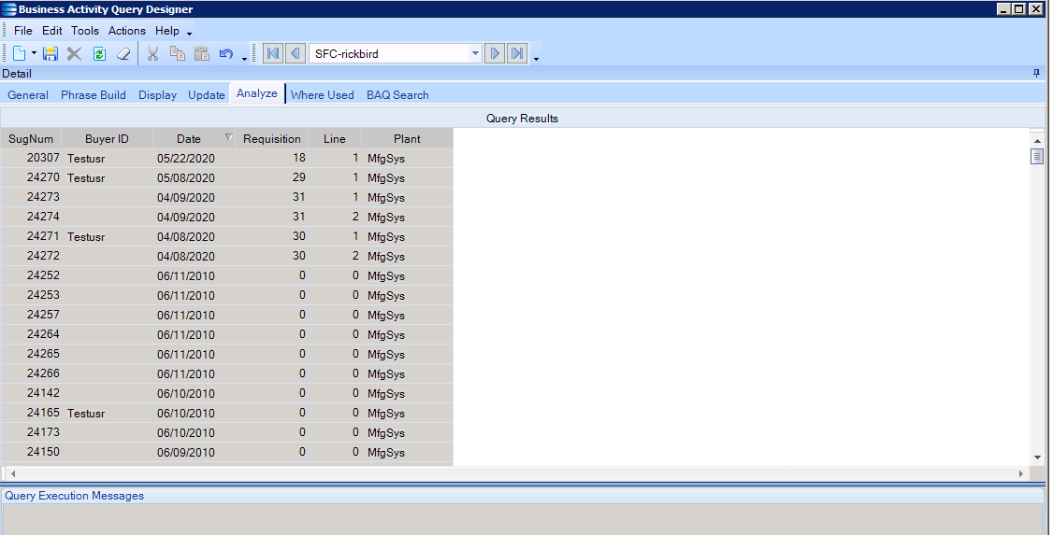Open navigation toolbar overflow options arrow
Image resolution: width=1053 pixels, height=535 pixels.
tap(536, 59)
